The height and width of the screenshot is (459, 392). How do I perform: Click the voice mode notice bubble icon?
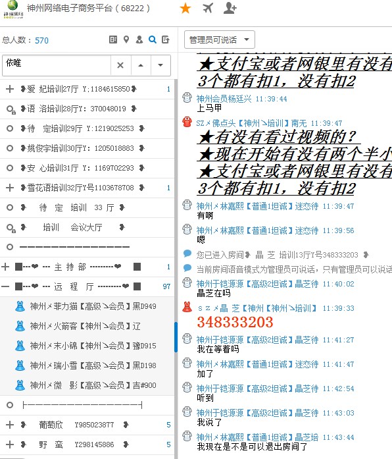coord(187,268)
